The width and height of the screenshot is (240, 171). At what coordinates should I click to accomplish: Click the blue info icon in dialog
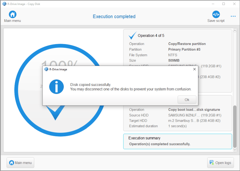(56, 87)
